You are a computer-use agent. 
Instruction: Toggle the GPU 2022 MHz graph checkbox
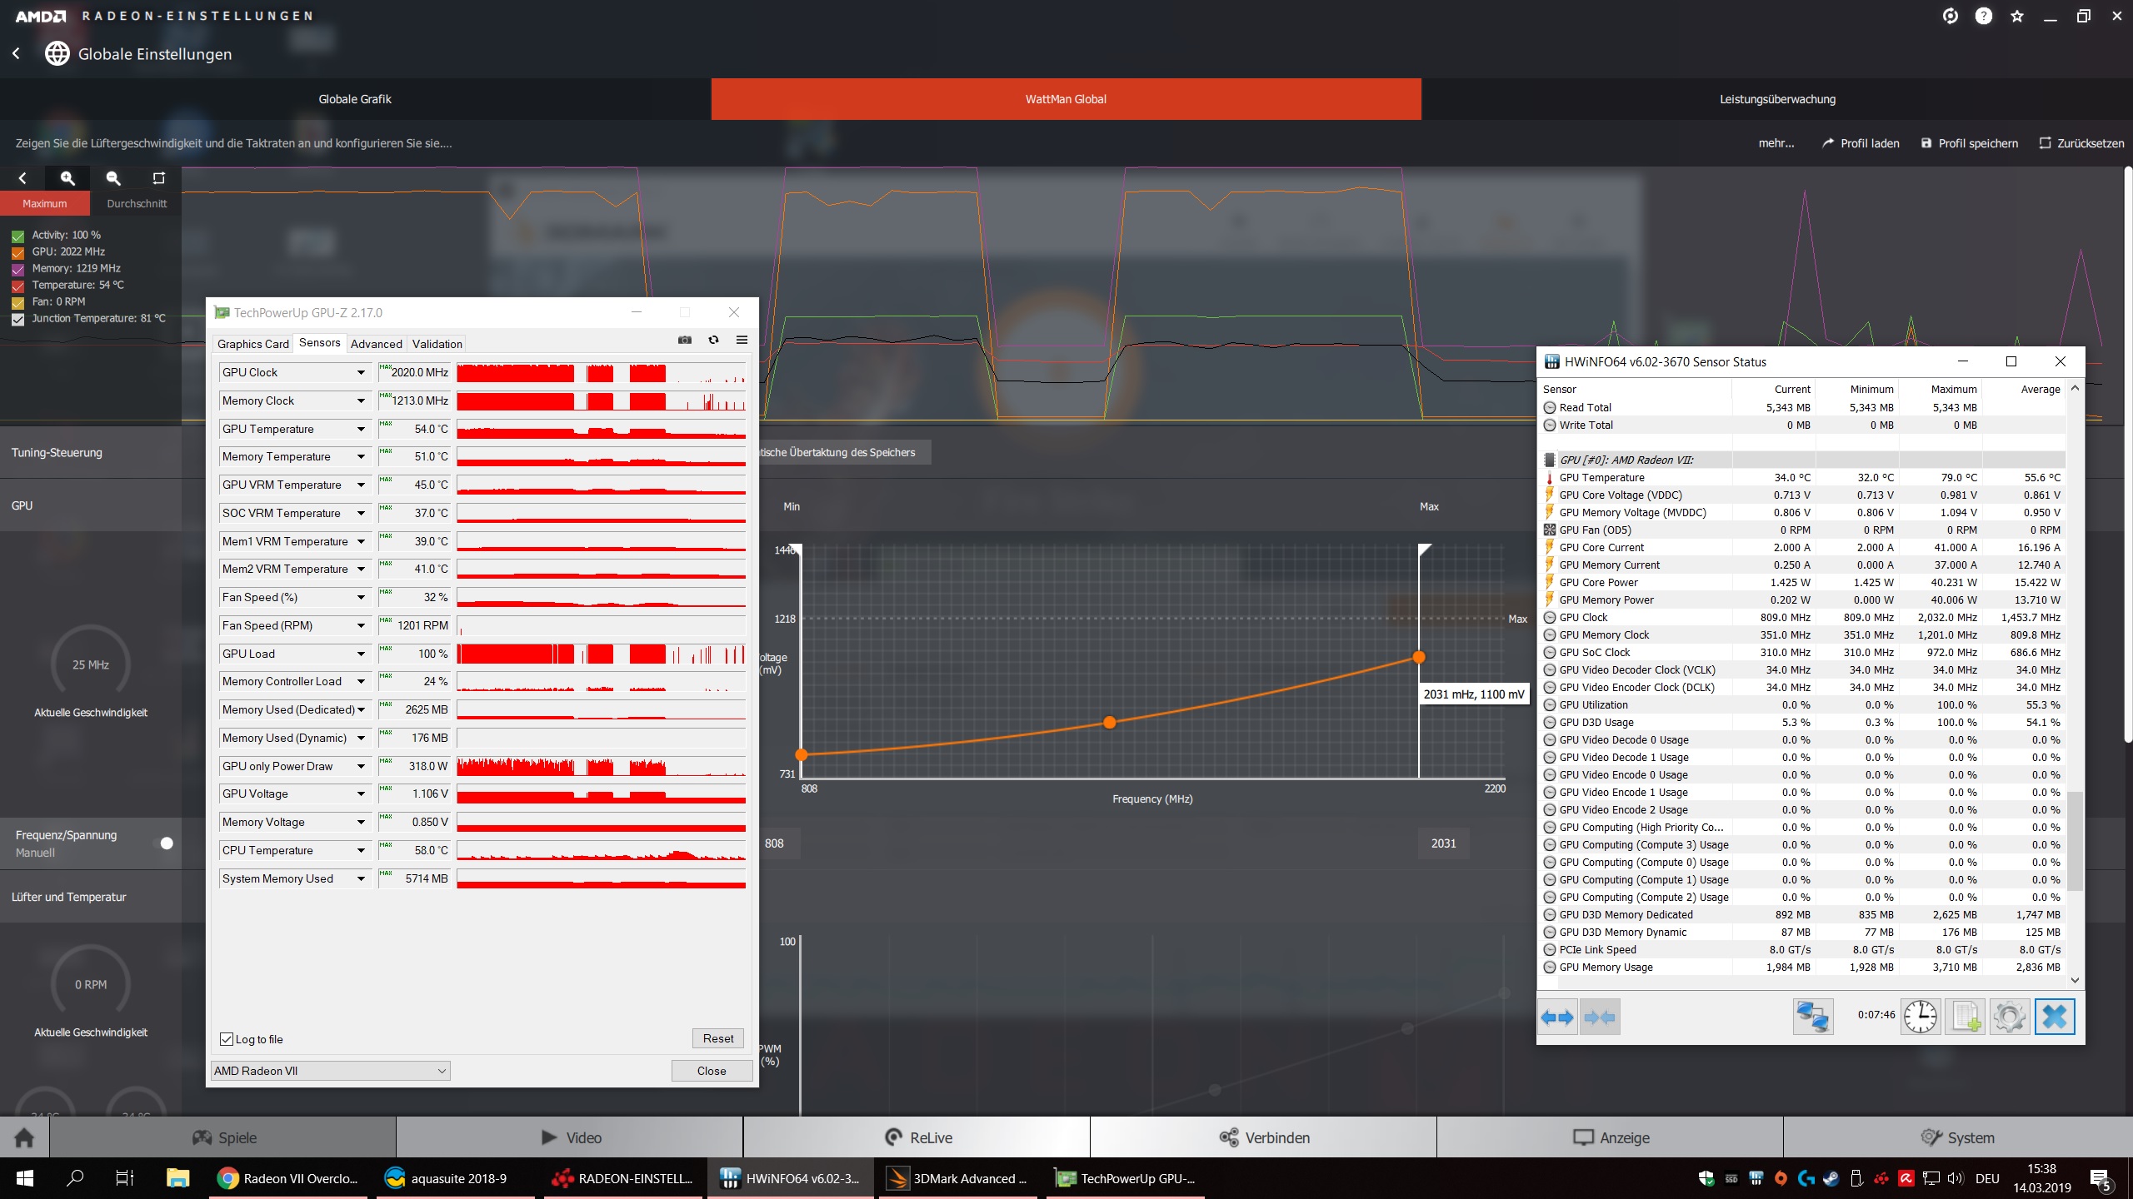[17, 252]
